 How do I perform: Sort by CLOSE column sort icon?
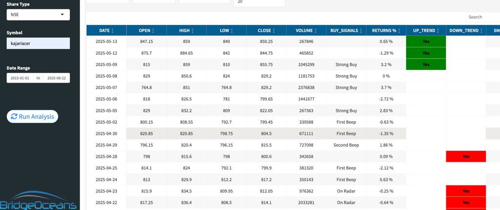pyautogui.click(x=273, y=31)
